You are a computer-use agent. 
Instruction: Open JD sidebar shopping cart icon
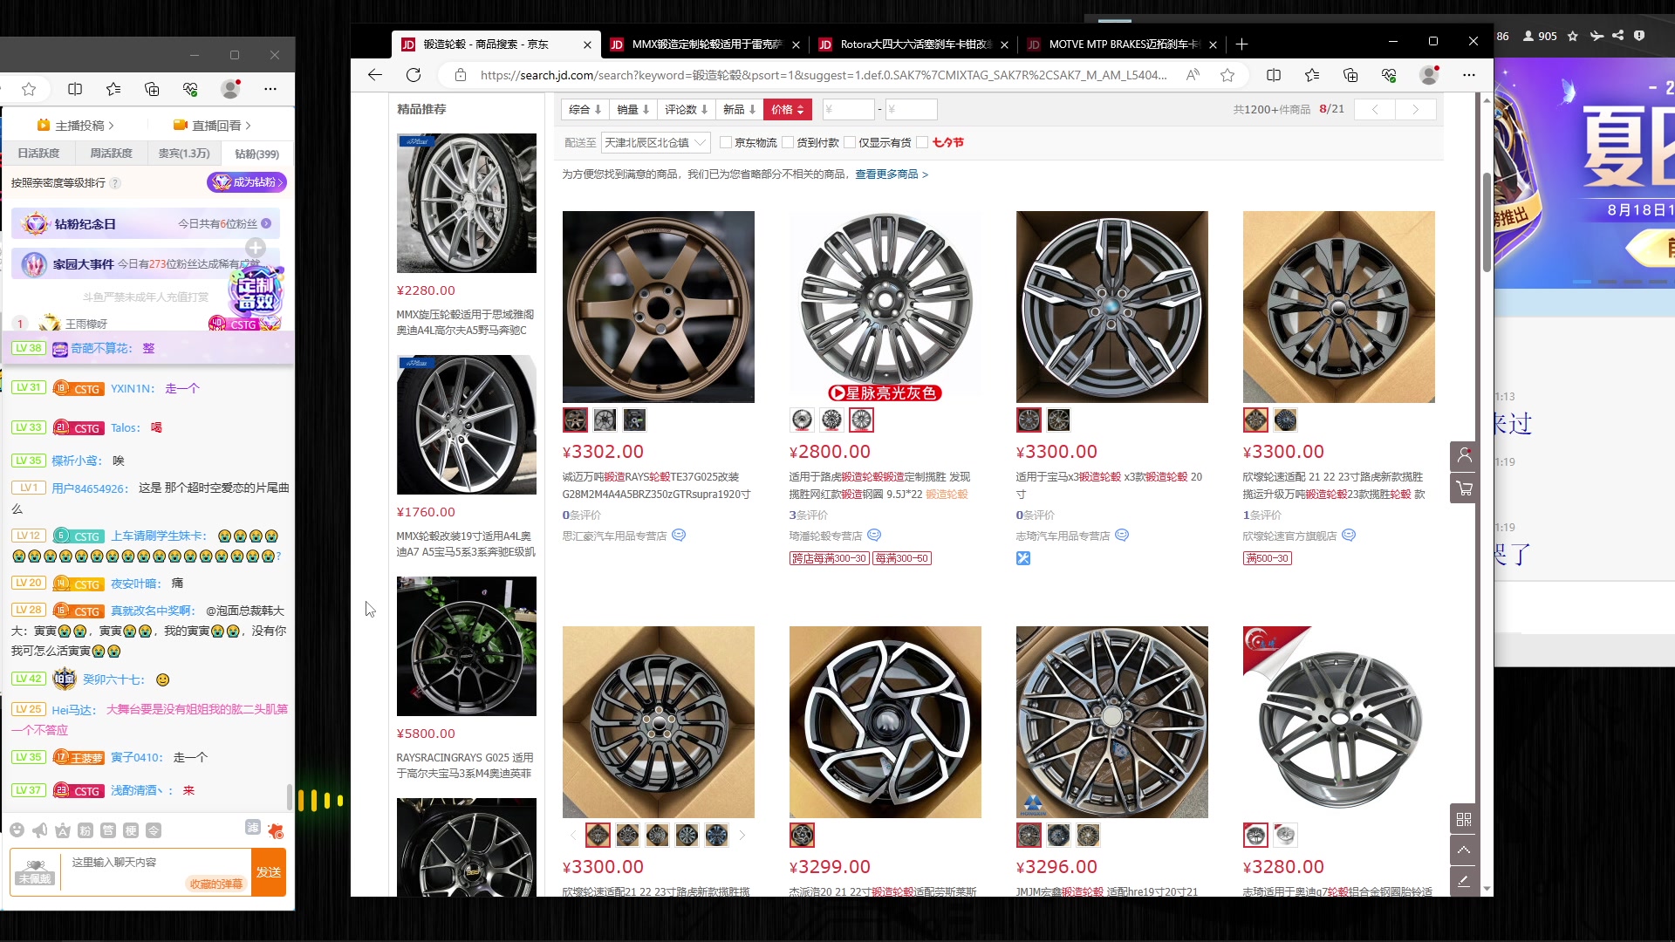point(1464,488)
